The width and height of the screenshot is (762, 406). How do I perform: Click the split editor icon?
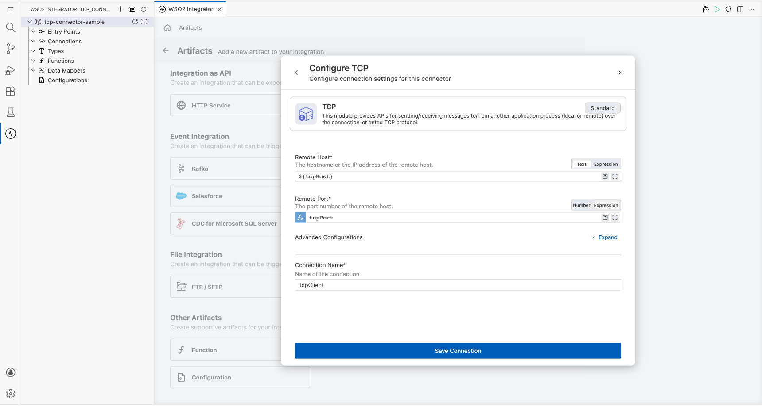[x=740, y=9]
